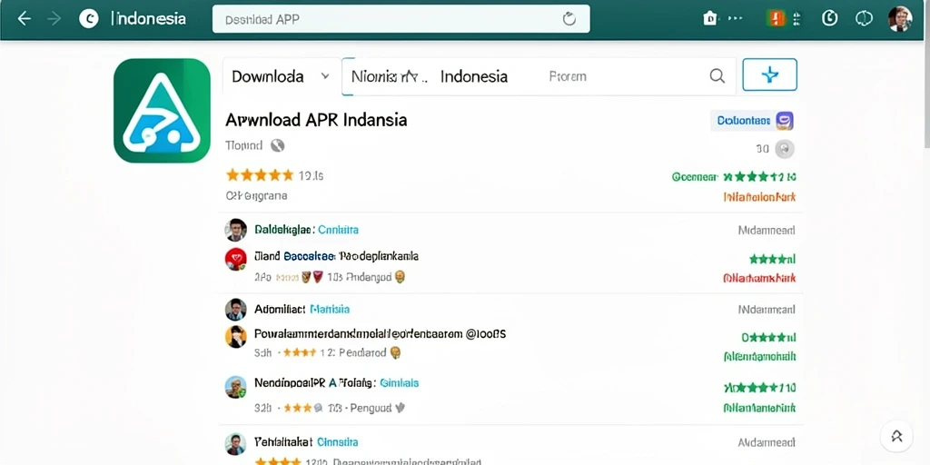930x465 pixels.
Task: Open the clock history icon in the top bar
Action: (x=830, y=18)
